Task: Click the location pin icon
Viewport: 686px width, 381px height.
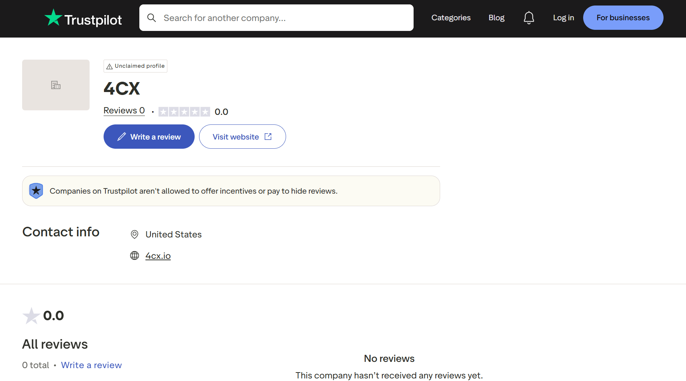Action: click(x=135, y=234)
